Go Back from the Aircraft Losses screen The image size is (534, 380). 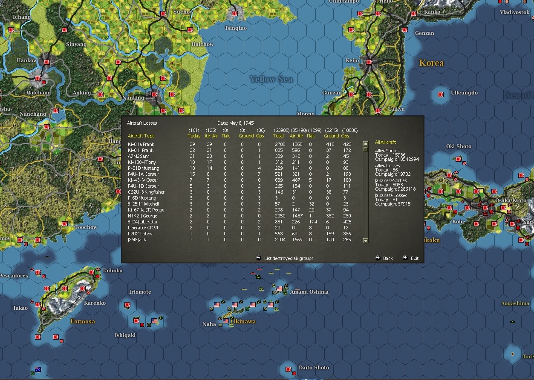click(x=384, y=258)
